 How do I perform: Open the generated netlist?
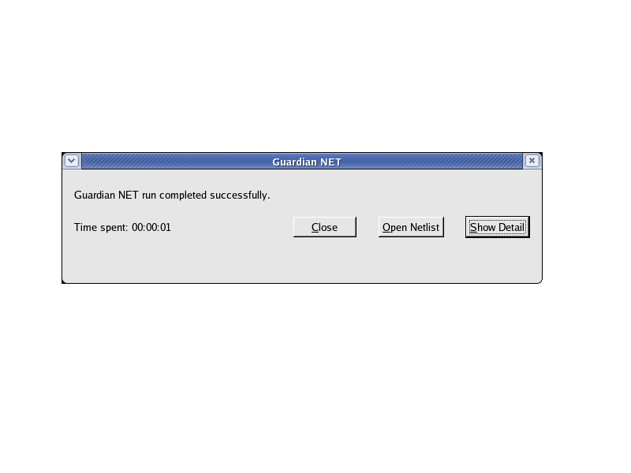tap(411, 227)
